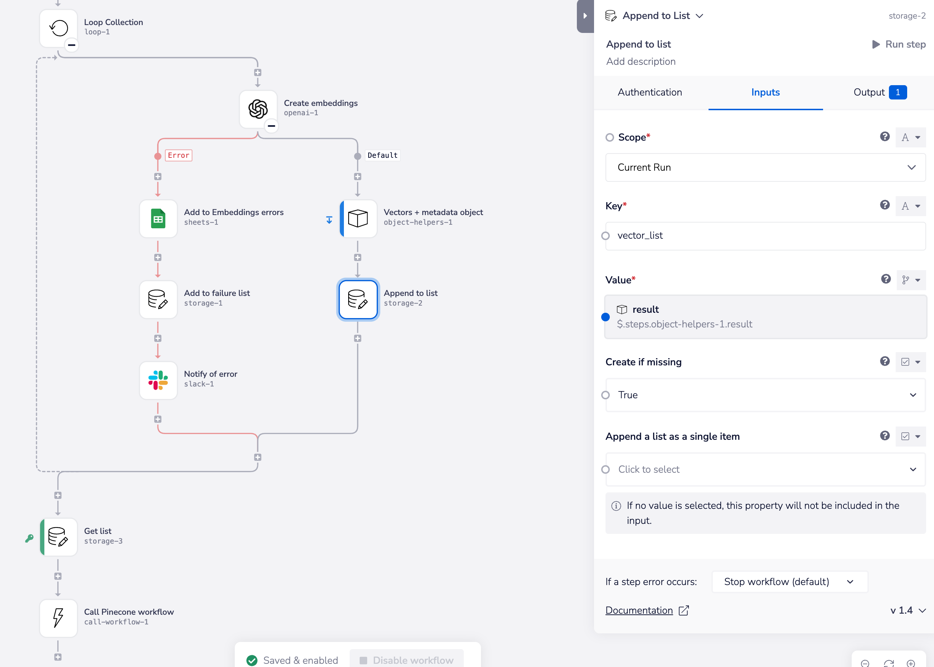Click the vector_list Key input field
934x667 pixels.
point(765,236)
